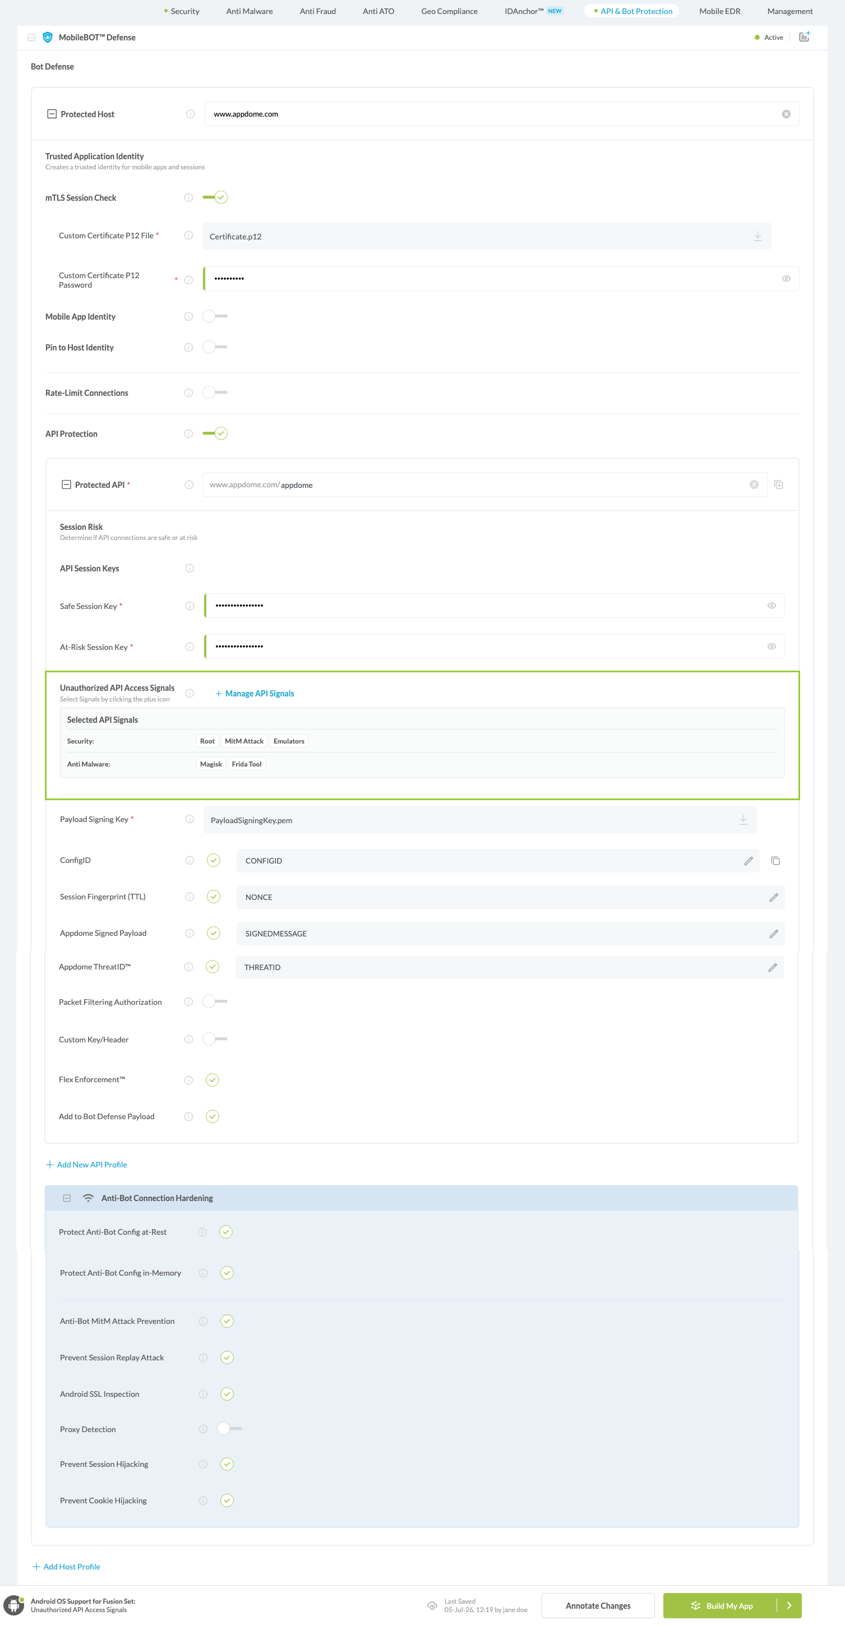
Task: Select API & Bot Protection tab
Action: point(632,11)
